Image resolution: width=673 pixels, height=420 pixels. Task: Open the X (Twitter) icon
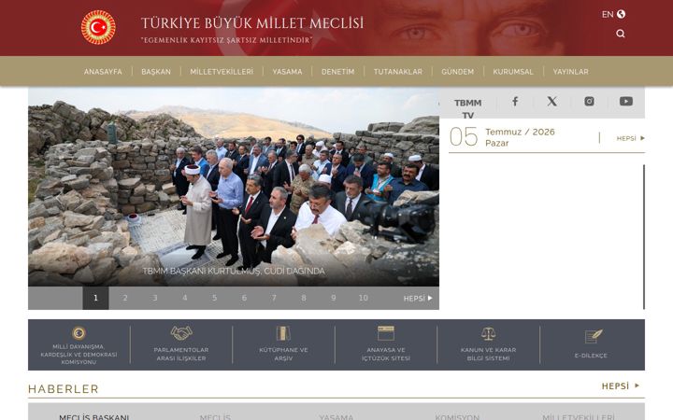(552, 101)
